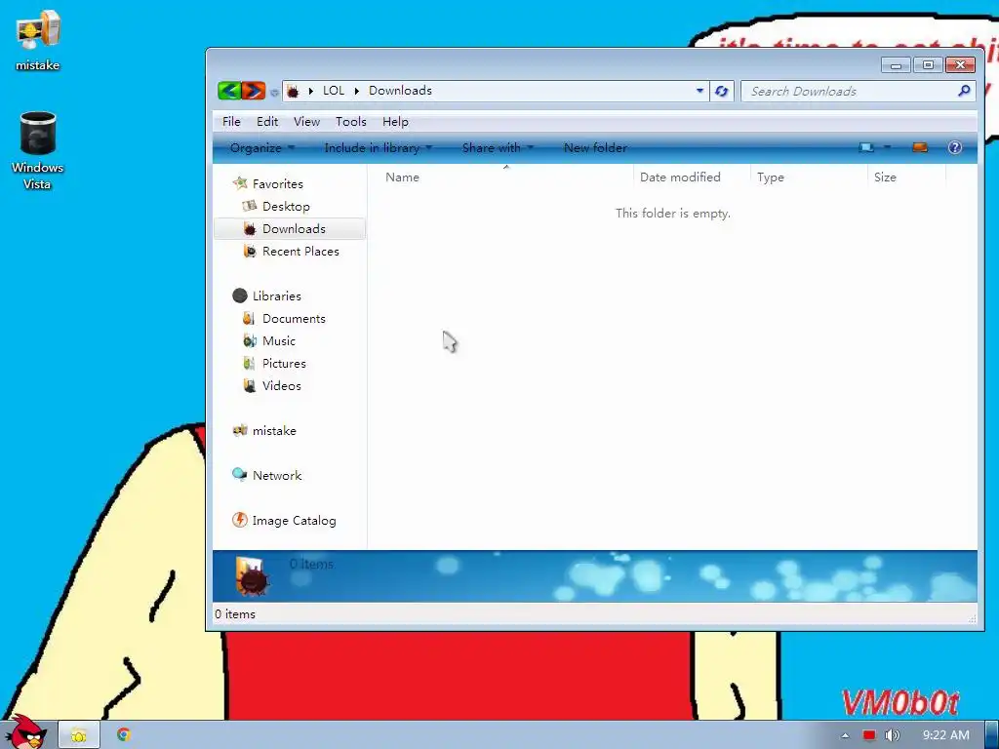
Task: Select Favorites in the navigation pane
Action: (x=278, y=184)
